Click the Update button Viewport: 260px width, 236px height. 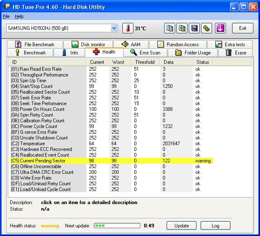[x=181, y=226]
